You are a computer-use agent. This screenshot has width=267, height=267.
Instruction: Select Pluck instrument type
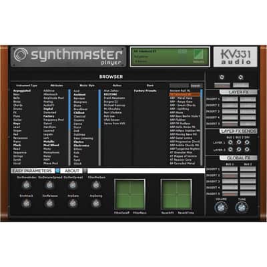(17, 146)
